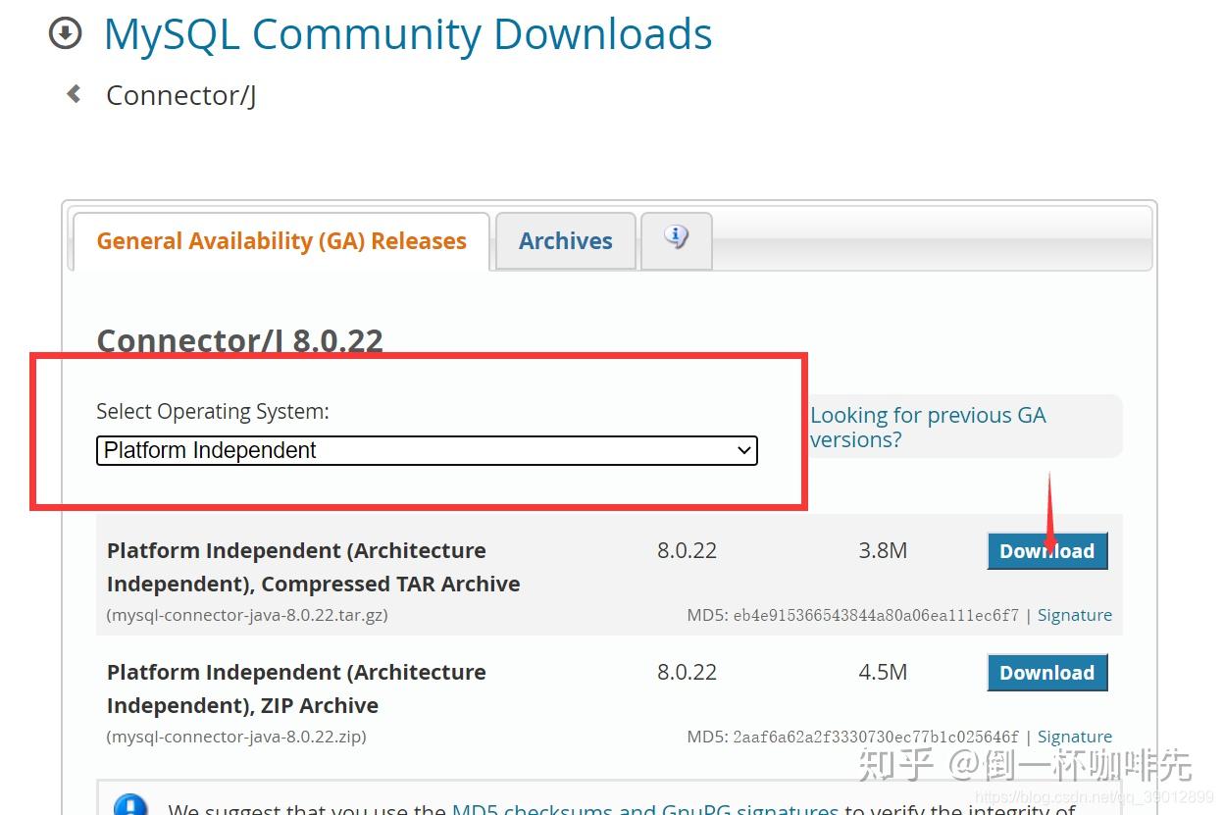The width and height of the screenshot is (1223, 815).
Task: Click the 3.8M file size value
Action: coord(883,551)
